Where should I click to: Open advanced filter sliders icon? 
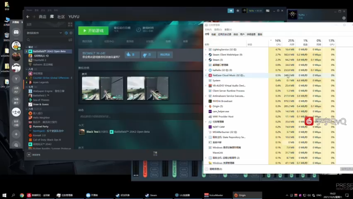click(70, 40)
